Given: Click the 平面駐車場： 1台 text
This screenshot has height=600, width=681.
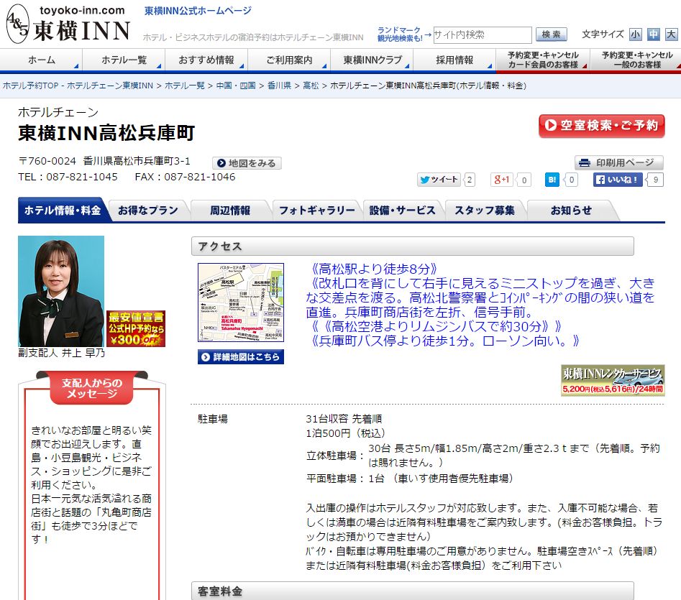Looking at the screenshot, I should tap(410, 479).
